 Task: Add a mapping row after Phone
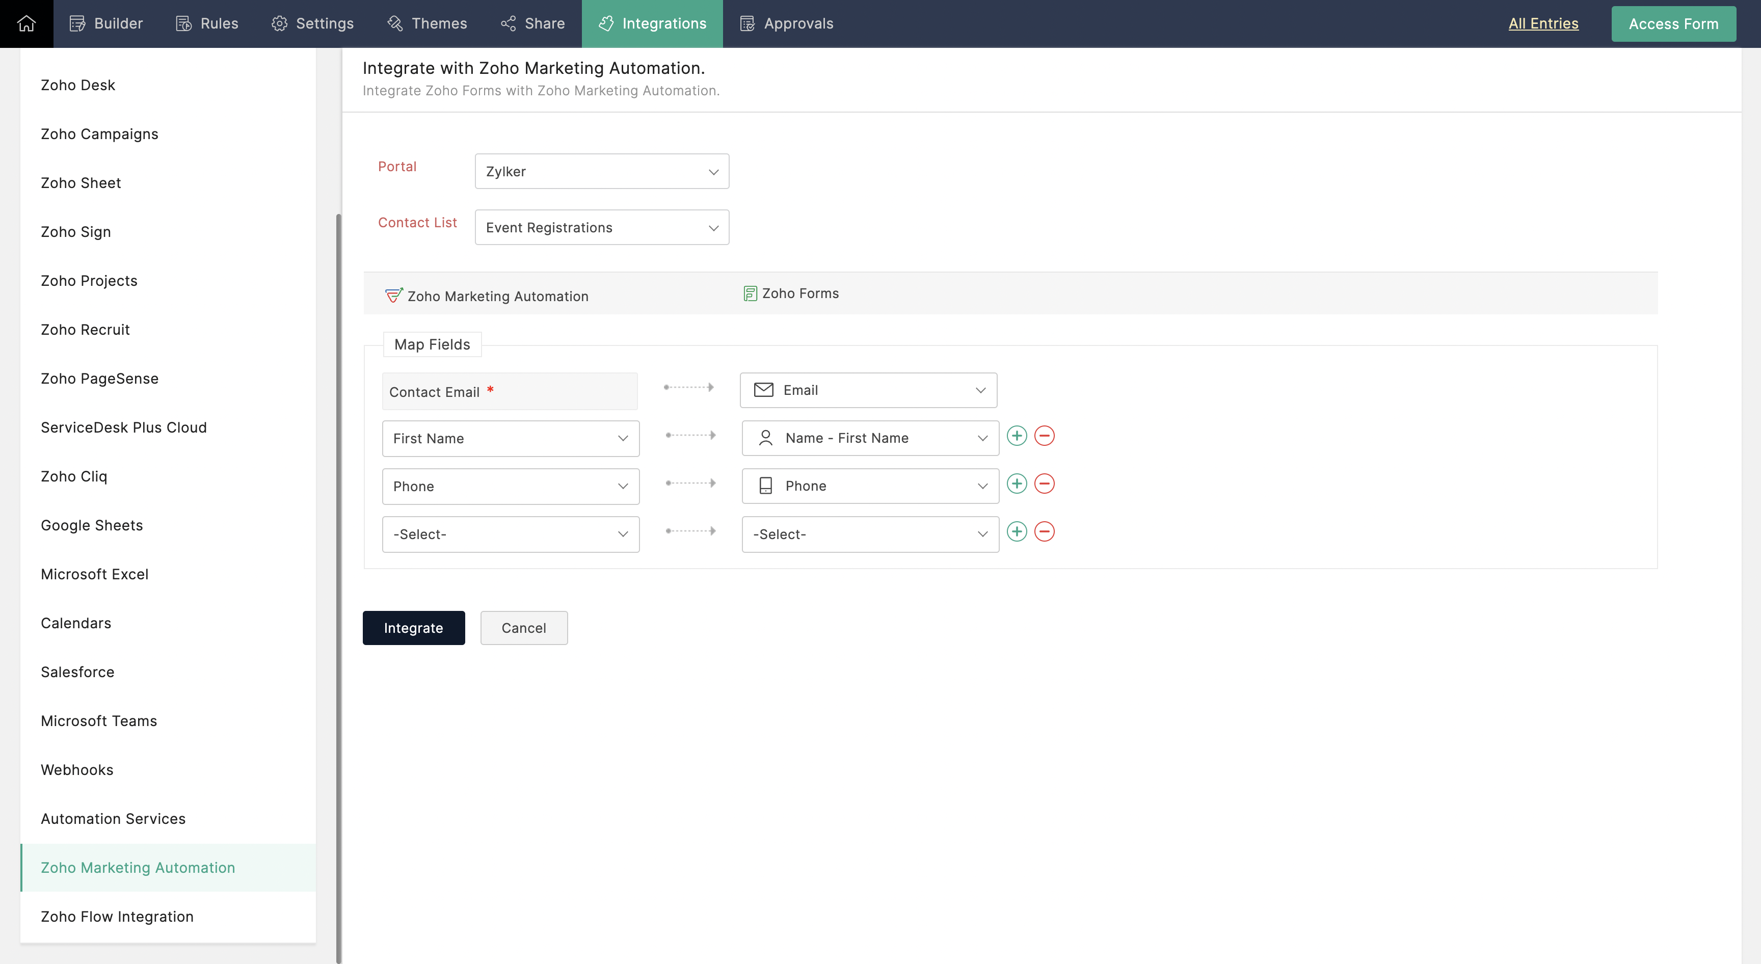(x=1017, y=484)
